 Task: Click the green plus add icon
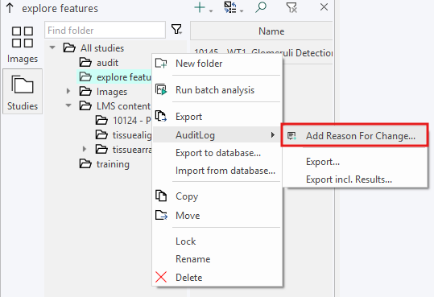[x=200, y=8]
